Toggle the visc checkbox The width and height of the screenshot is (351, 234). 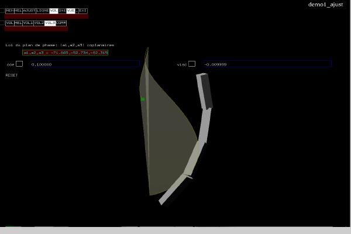point(192,64)
